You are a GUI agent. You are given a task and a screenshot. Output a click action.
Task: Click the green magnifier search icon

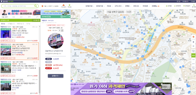point(36,6)
